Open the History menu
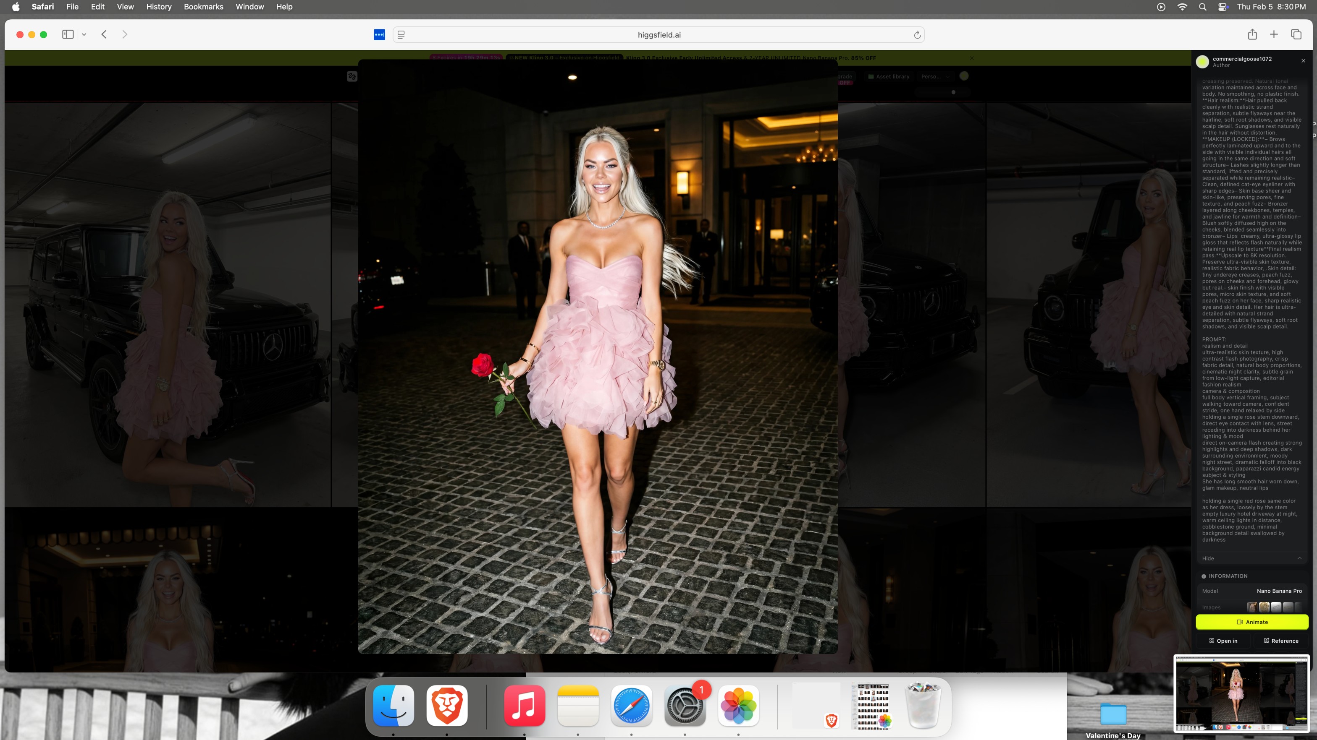 click(158, 7)
